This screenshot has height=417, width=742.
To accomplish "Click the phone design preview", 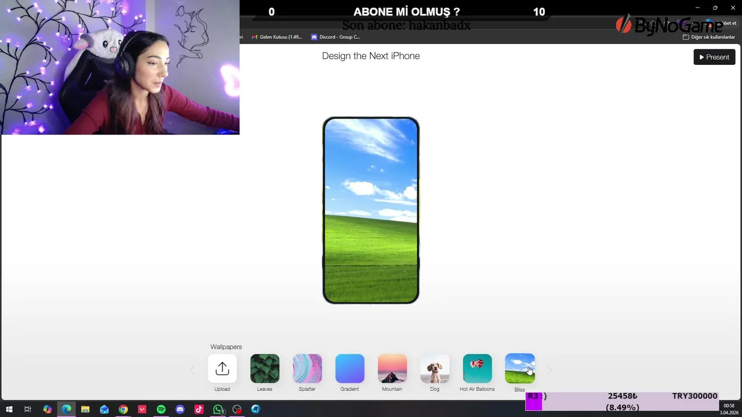I will pos(371,210).
